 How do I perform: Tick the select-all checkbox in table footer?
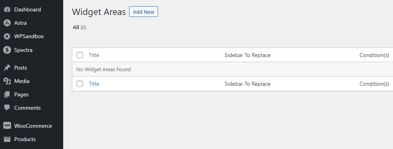point(80,84)
